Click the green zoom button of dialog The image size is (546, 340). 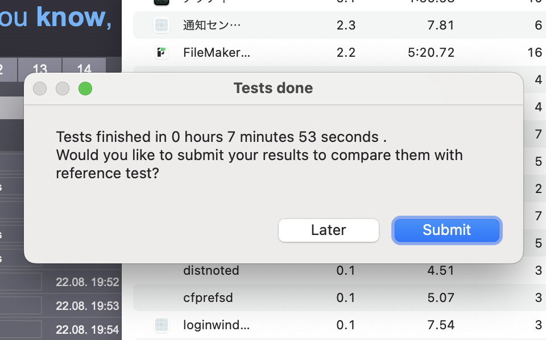click(x=85, y=89)
